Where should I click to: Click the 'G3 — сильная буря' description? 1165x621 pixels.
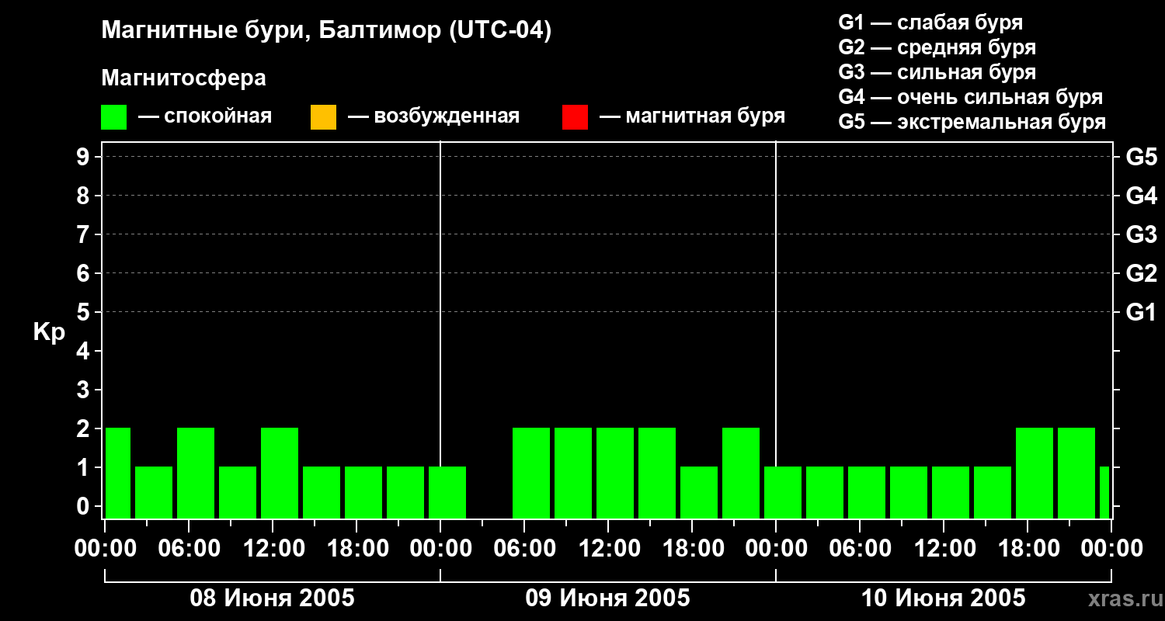[x=937, y=72]
